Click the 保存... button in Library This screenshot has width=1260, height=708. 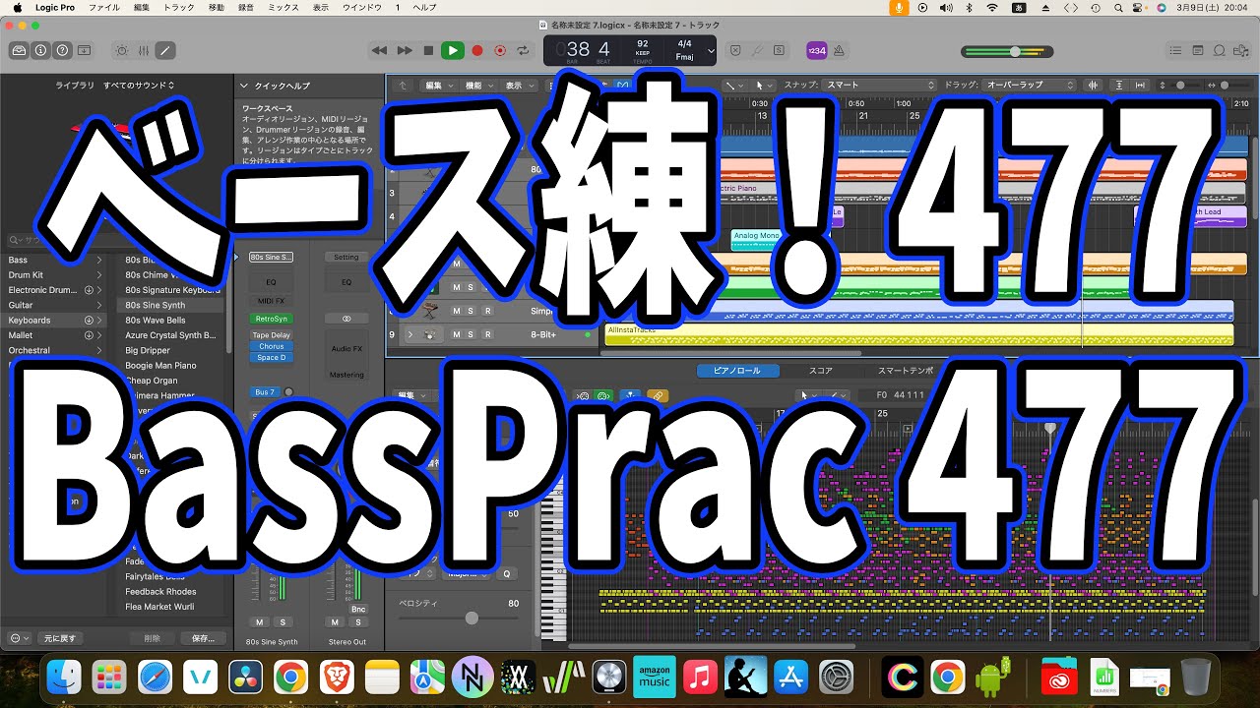click(x=203, y=638)
